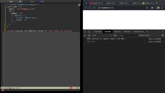Open the main.js:19646 source link

pyautogui.click(x=155, y=41)
